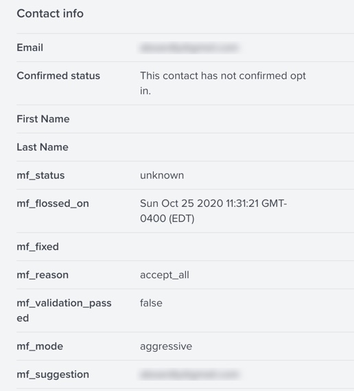The width and height of the screenshot is (354, 391).
Task: Select the 'accept_all' reason value
Action: tap(165, 275)
